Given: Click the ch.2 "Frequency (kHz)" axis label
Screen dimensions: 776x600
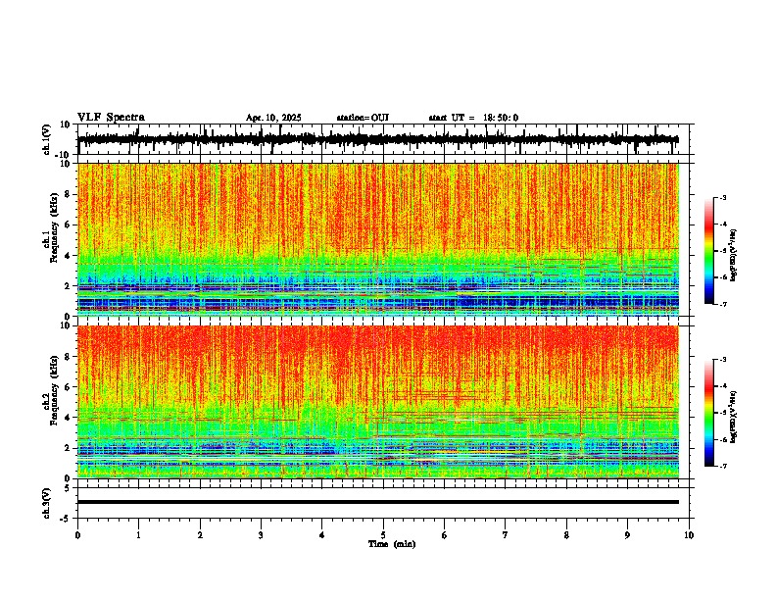Looking at the screenshot, I should point(54,390).
